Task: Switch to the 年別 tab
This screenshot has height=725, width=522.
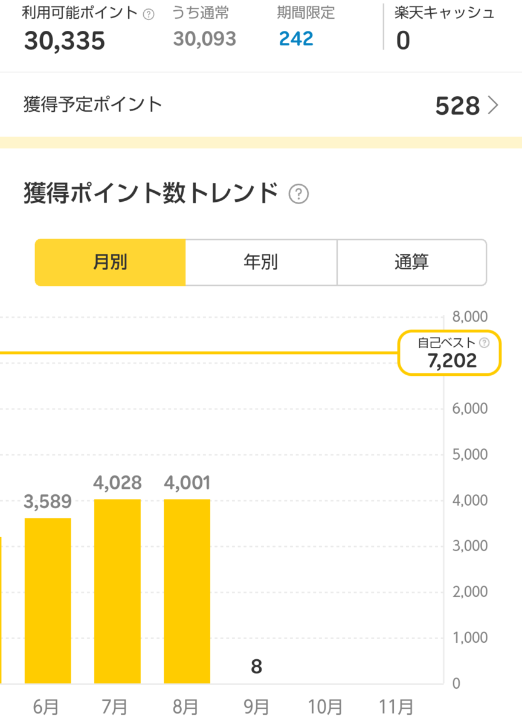Action: click(261, 262)
